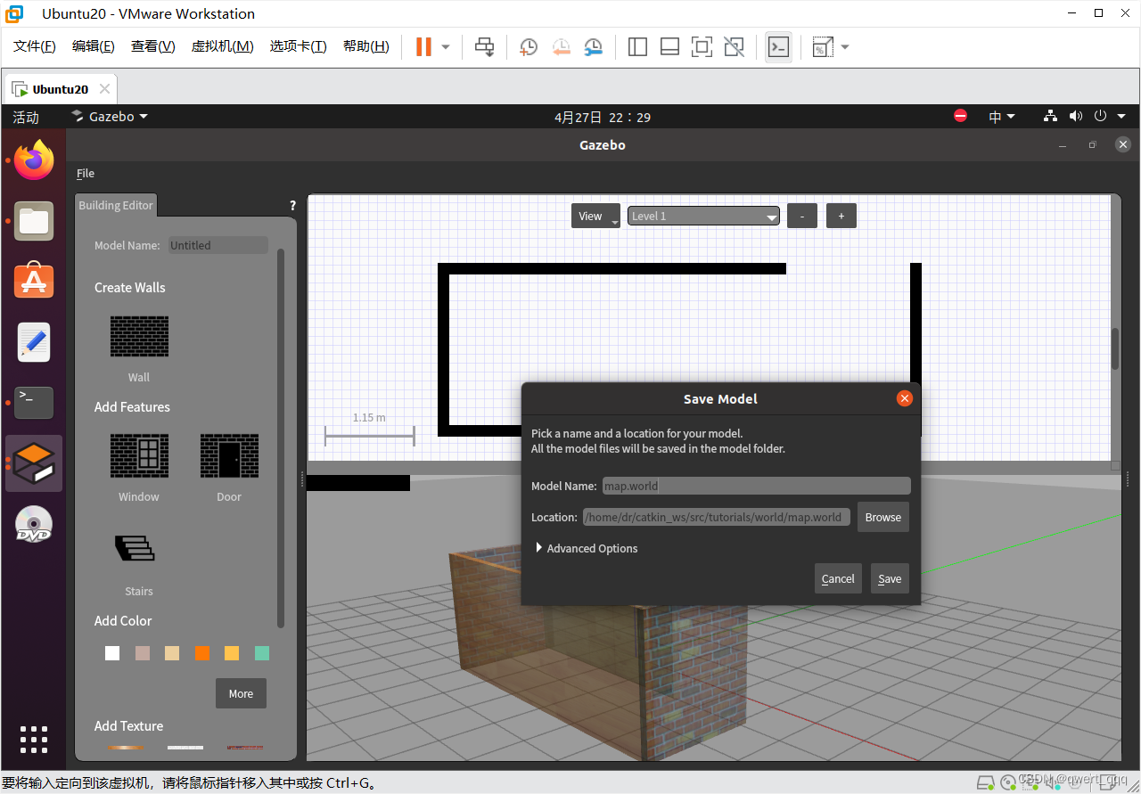This screenshot has height=794, width=1141.
Task: Select the Stairs feature icon
Action: click(x=135, y=548)
